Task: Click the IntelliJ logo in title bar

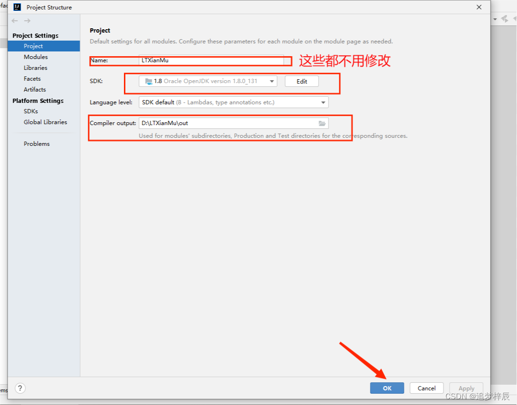Action: coord(17,7)
